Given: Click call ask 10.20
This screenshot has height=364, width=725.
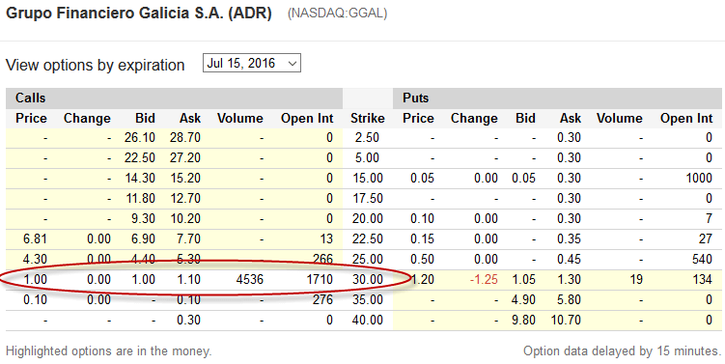Looking at the screenshot, I should coord(185,219).
